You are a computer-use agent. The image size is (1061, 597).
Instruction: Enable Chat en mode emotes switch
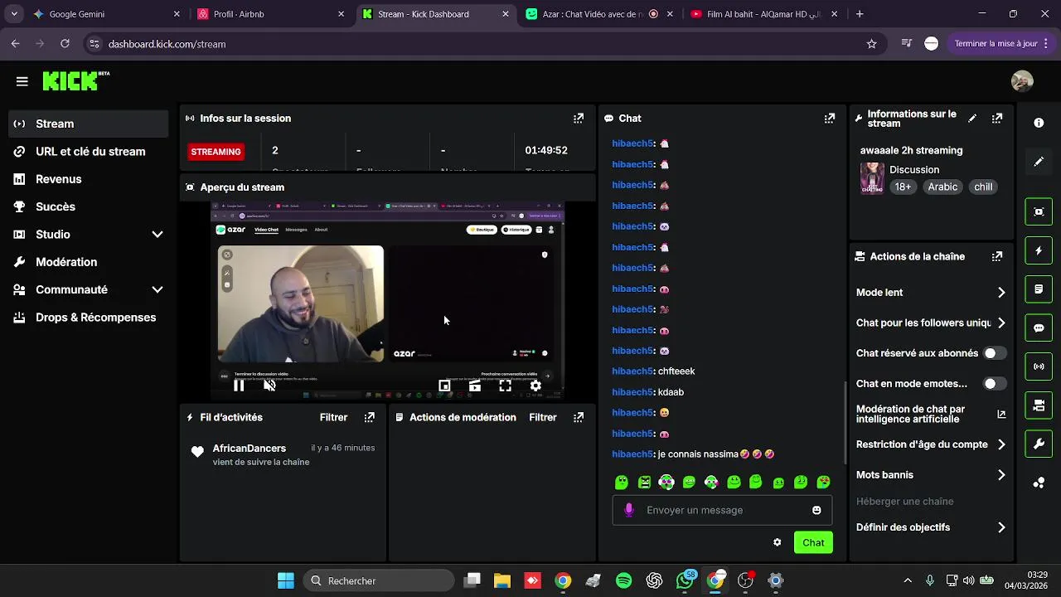[x=995, y=384]
